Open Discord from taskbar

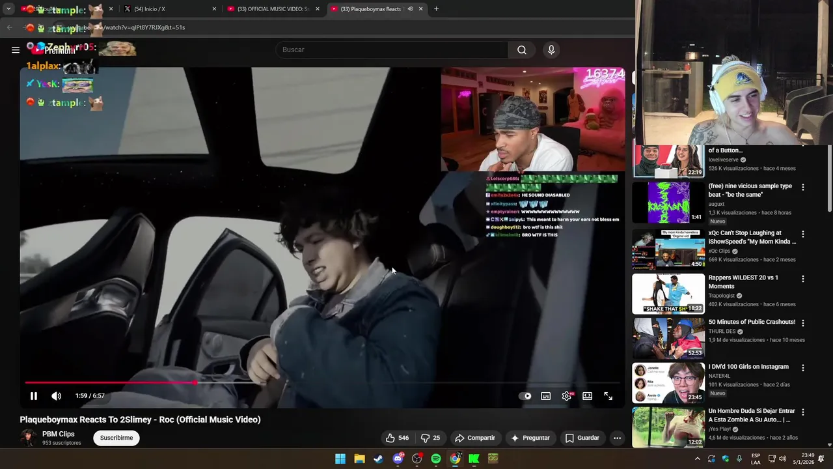click(398, 459)
